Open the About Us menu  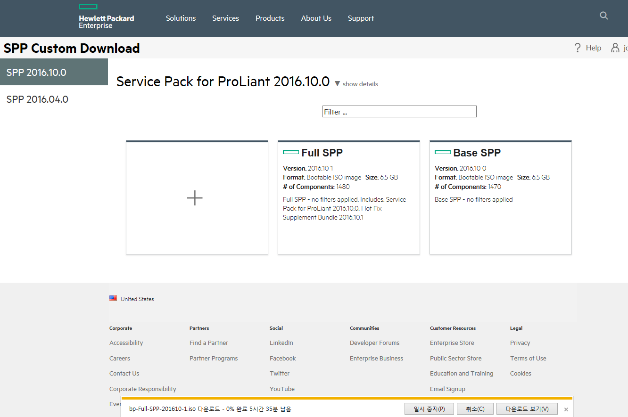pos(316,18)
